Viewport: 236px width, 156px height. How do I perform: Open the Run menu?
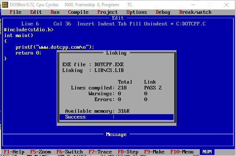[55, 12]
